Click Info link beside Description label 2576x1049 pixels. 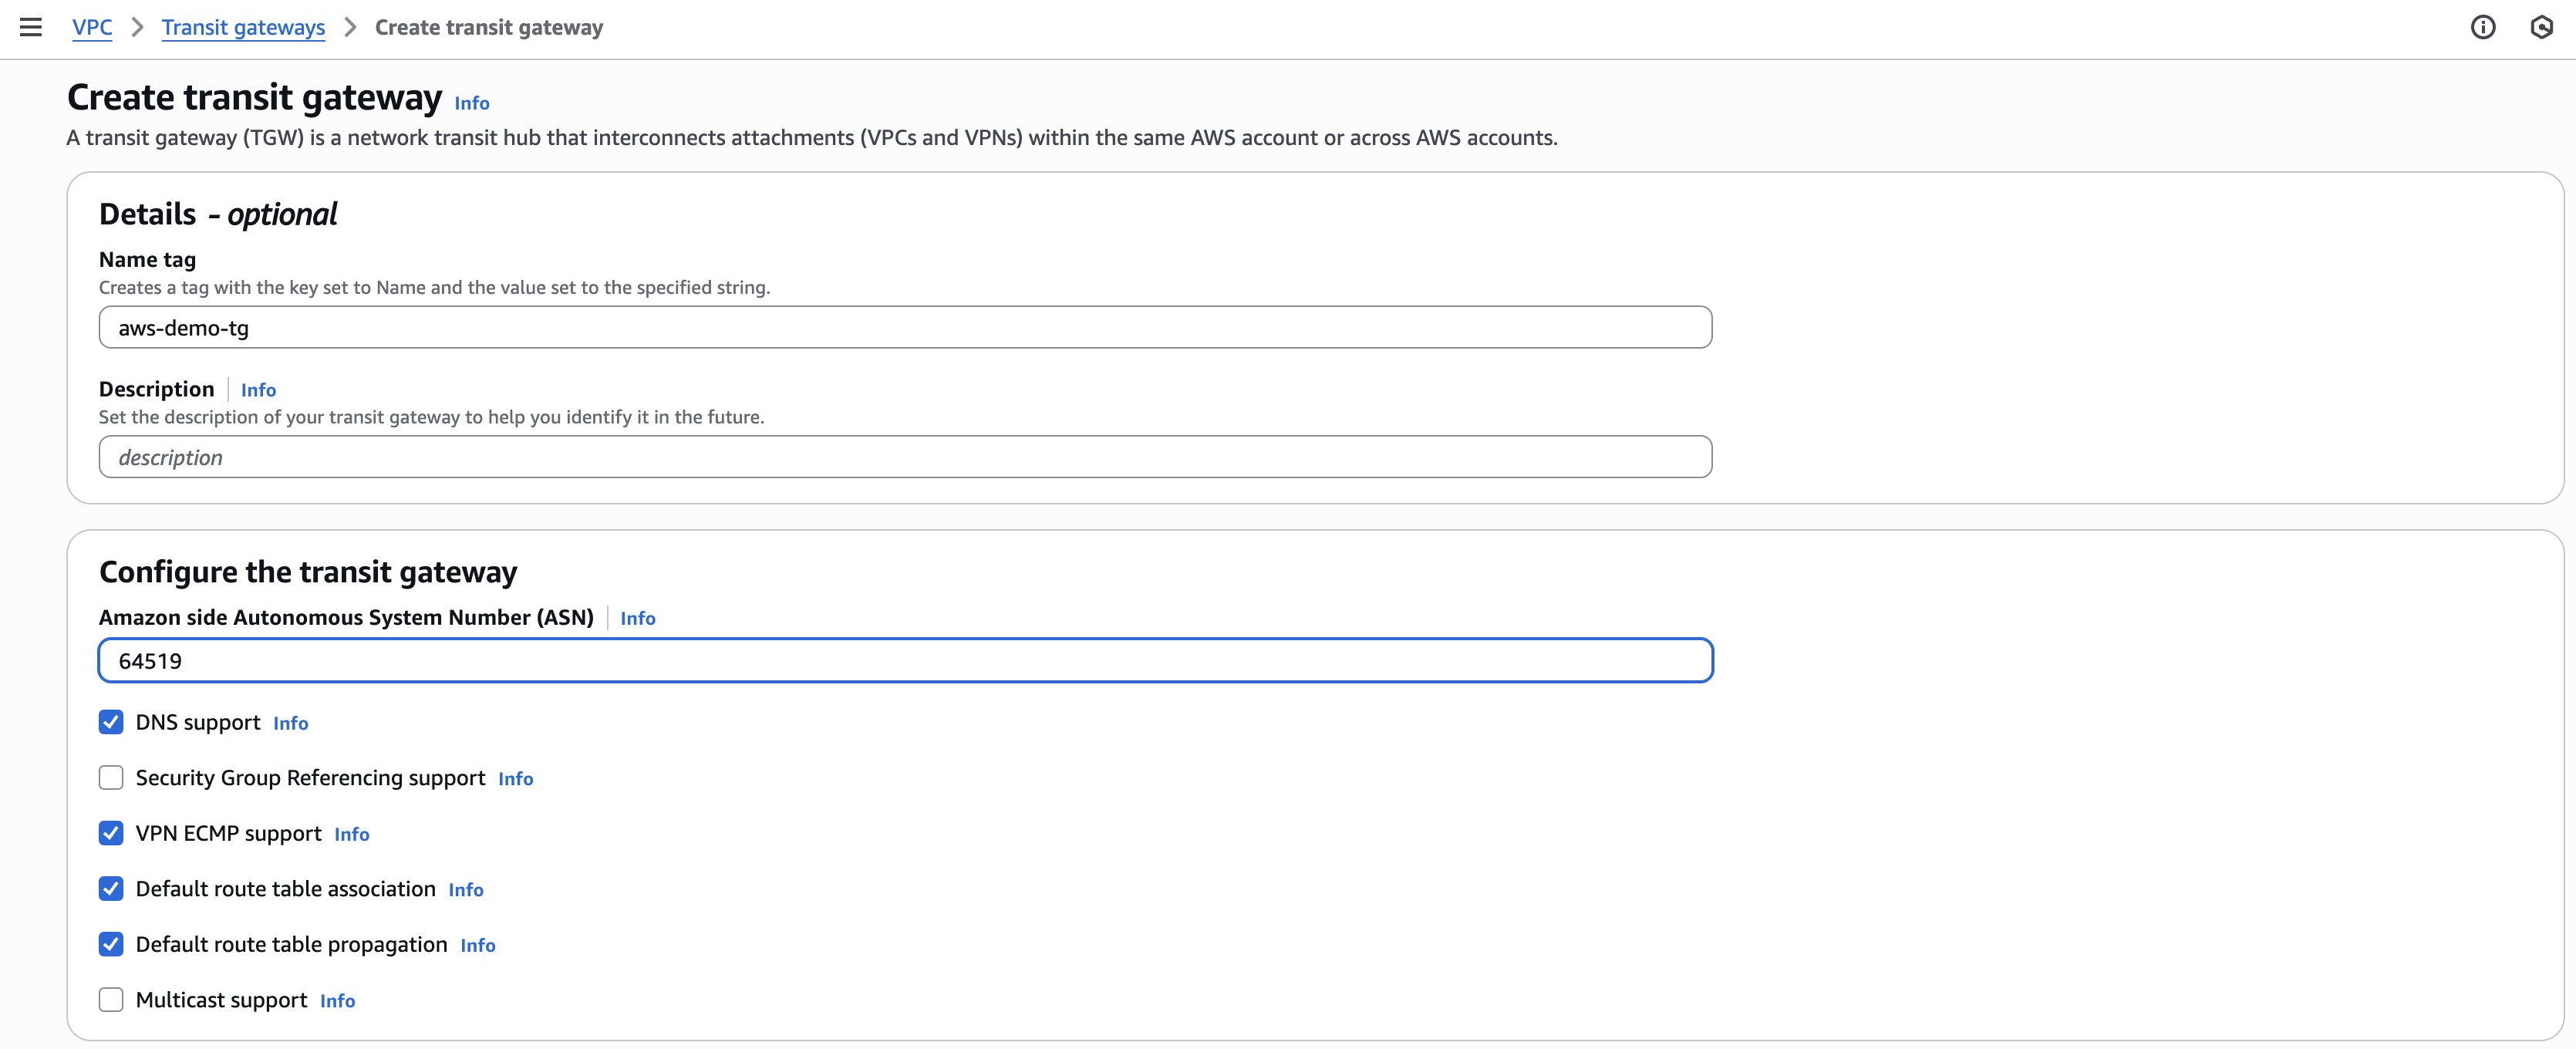[258, 390]
